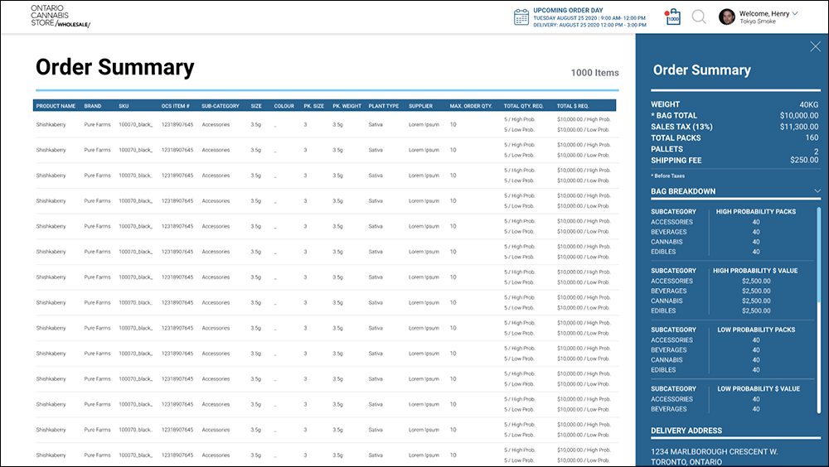829x467 pixels.
Task: Click the search magnifier icon
Action: (x=699, y=17)
